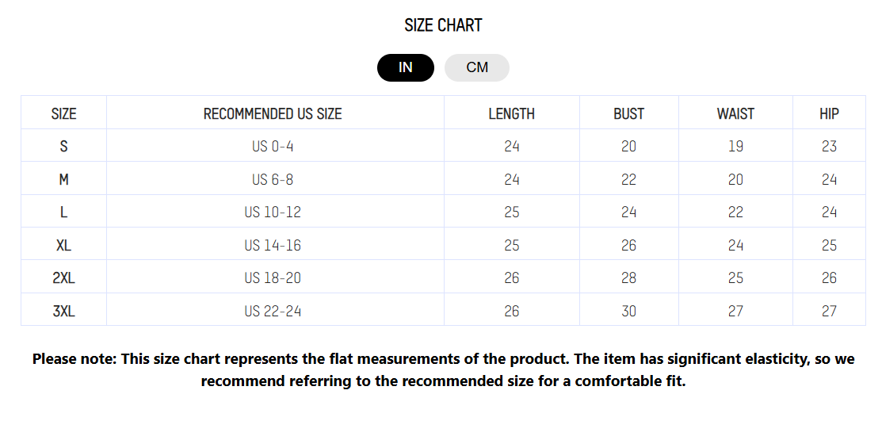The width and height of the screenshot is (882, 440).
Task: Select the M size row label
Action: tap(63, 179)
